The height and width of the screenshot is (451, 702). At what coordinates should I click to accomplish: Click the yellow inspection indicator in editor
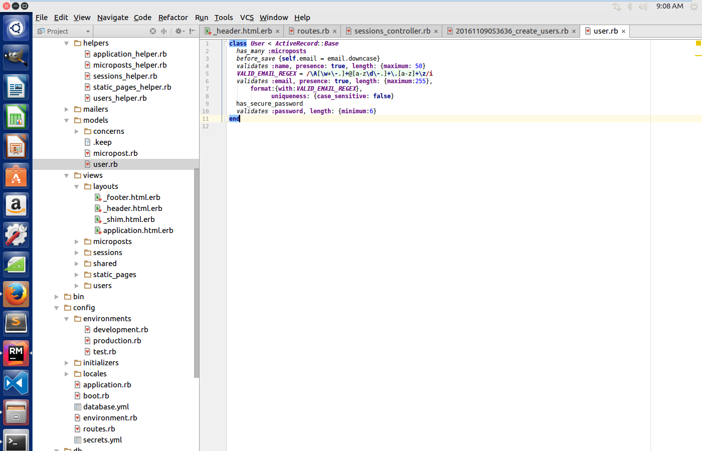tap(698, 44)
